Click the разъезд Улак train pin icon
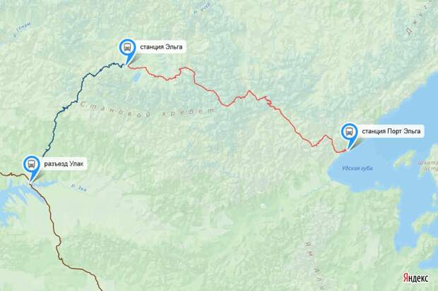 [x=32, y=164]
